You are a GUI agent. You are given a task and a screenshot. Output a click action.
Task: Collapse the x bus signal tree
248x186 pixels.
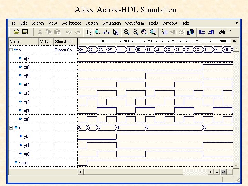(11, 50)
